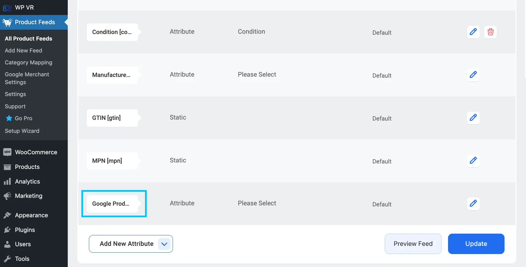Viewport: 526px width, 267px height.
Task: Open Google Product row's Please Select dropdown
Action: (x=257, y=203)
